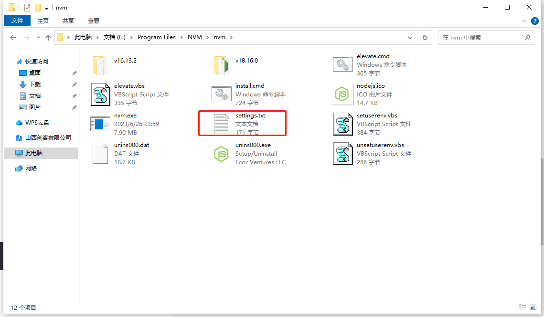
Task: Select the nodejs.ico icon file
Action: [342, 94]
